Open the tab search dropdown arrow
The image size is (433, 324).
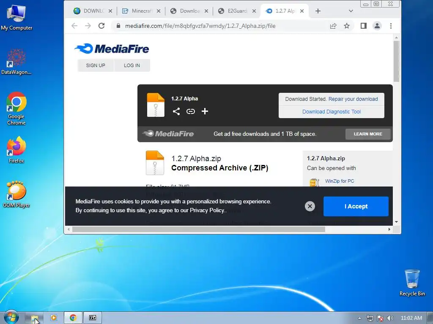click(x=351, y=11)
